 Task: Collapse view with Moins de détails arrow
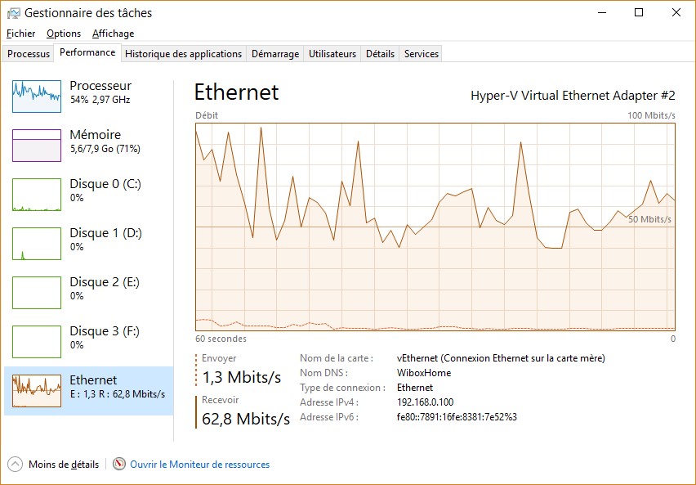[x=16, y=465]
